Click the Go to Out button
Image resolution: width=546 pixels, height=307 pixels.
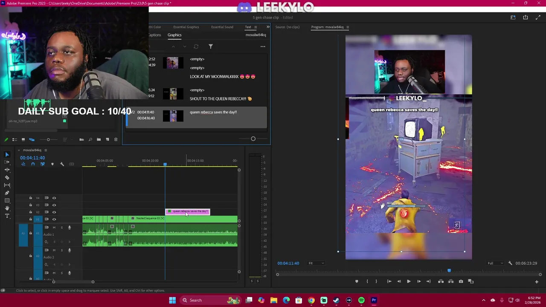[429, 281]
